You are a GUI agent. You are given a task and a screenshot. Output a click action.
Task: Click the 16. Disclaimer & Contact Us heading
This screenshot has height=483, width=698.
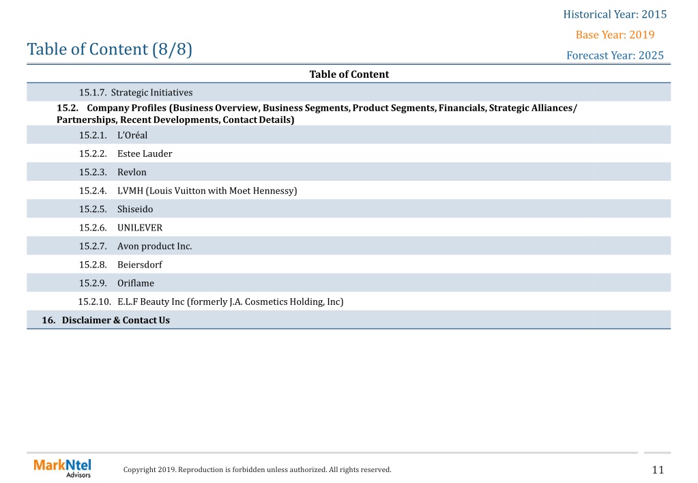coord(349,320)
